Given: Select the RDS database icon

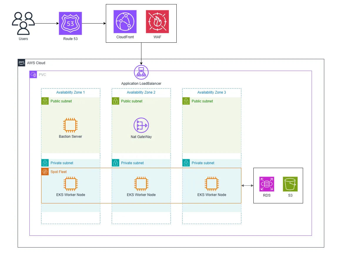Looking at the screenshot, I should pyautogui.click(x=266, y=183).
